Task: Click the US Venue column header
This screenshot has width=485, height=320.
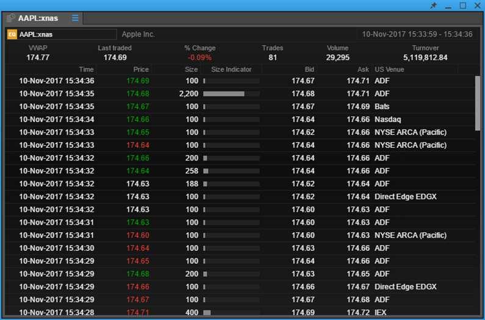Action: click(389, 70)
